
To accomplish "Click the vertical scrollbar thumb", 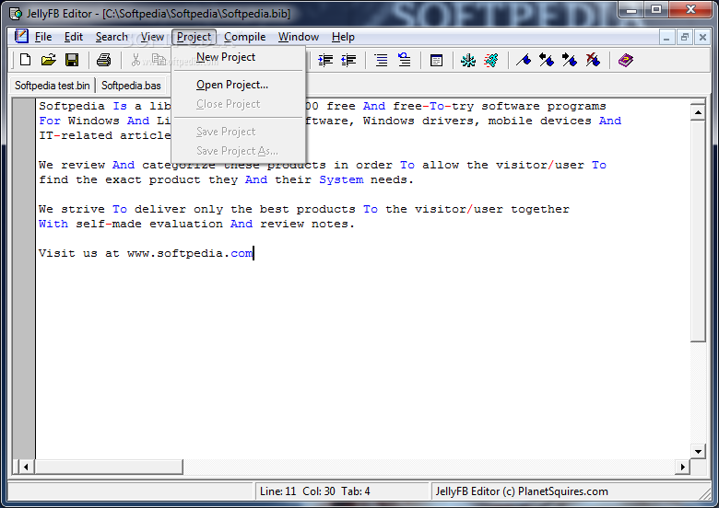I will coord(698,231).
